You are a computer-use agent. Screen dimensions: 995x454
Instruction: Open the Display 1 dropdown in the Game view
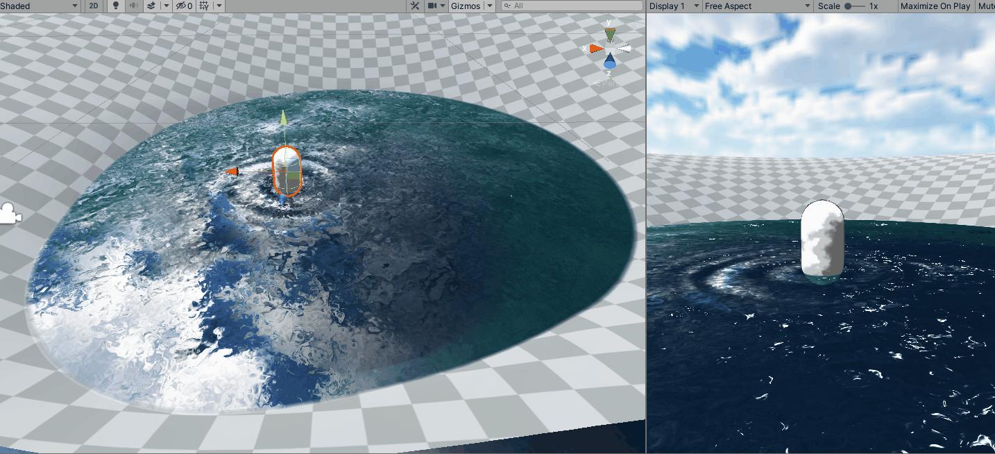(x=671, y=6)
